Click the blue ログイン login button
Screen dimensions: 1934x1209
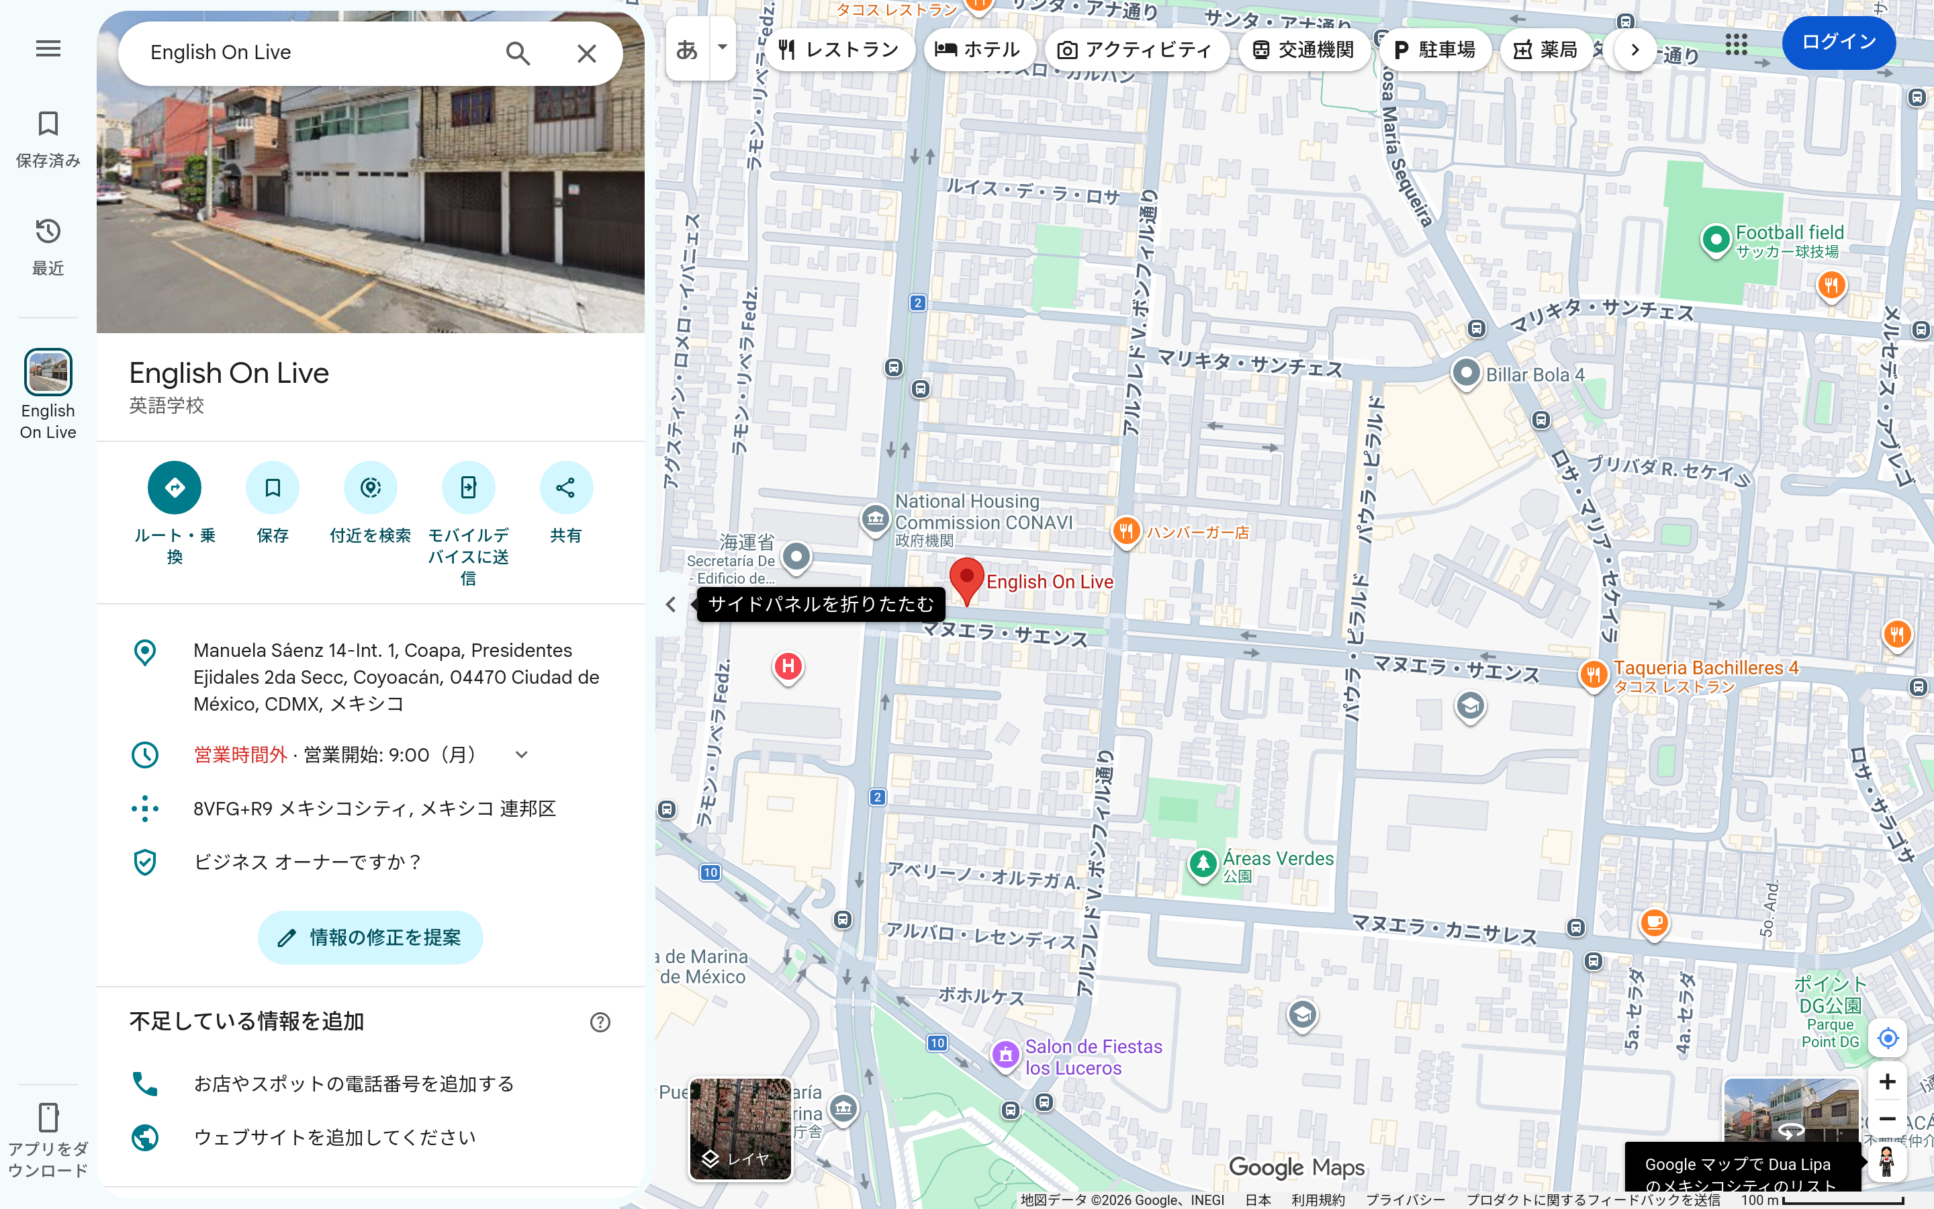click(x=1838, y=42)
